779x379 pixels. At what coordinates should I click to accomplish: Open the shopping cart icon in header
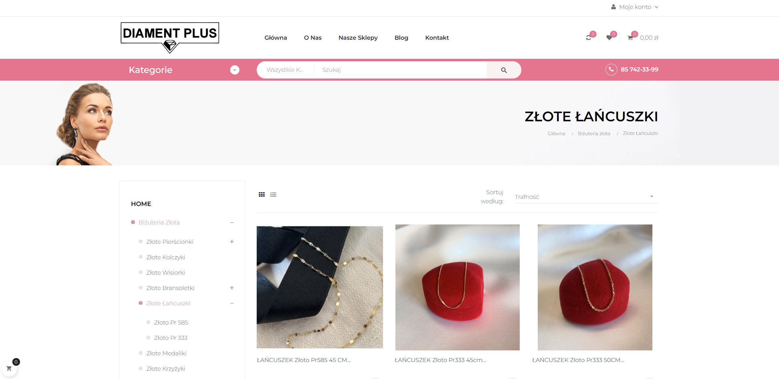pos(630,38)
